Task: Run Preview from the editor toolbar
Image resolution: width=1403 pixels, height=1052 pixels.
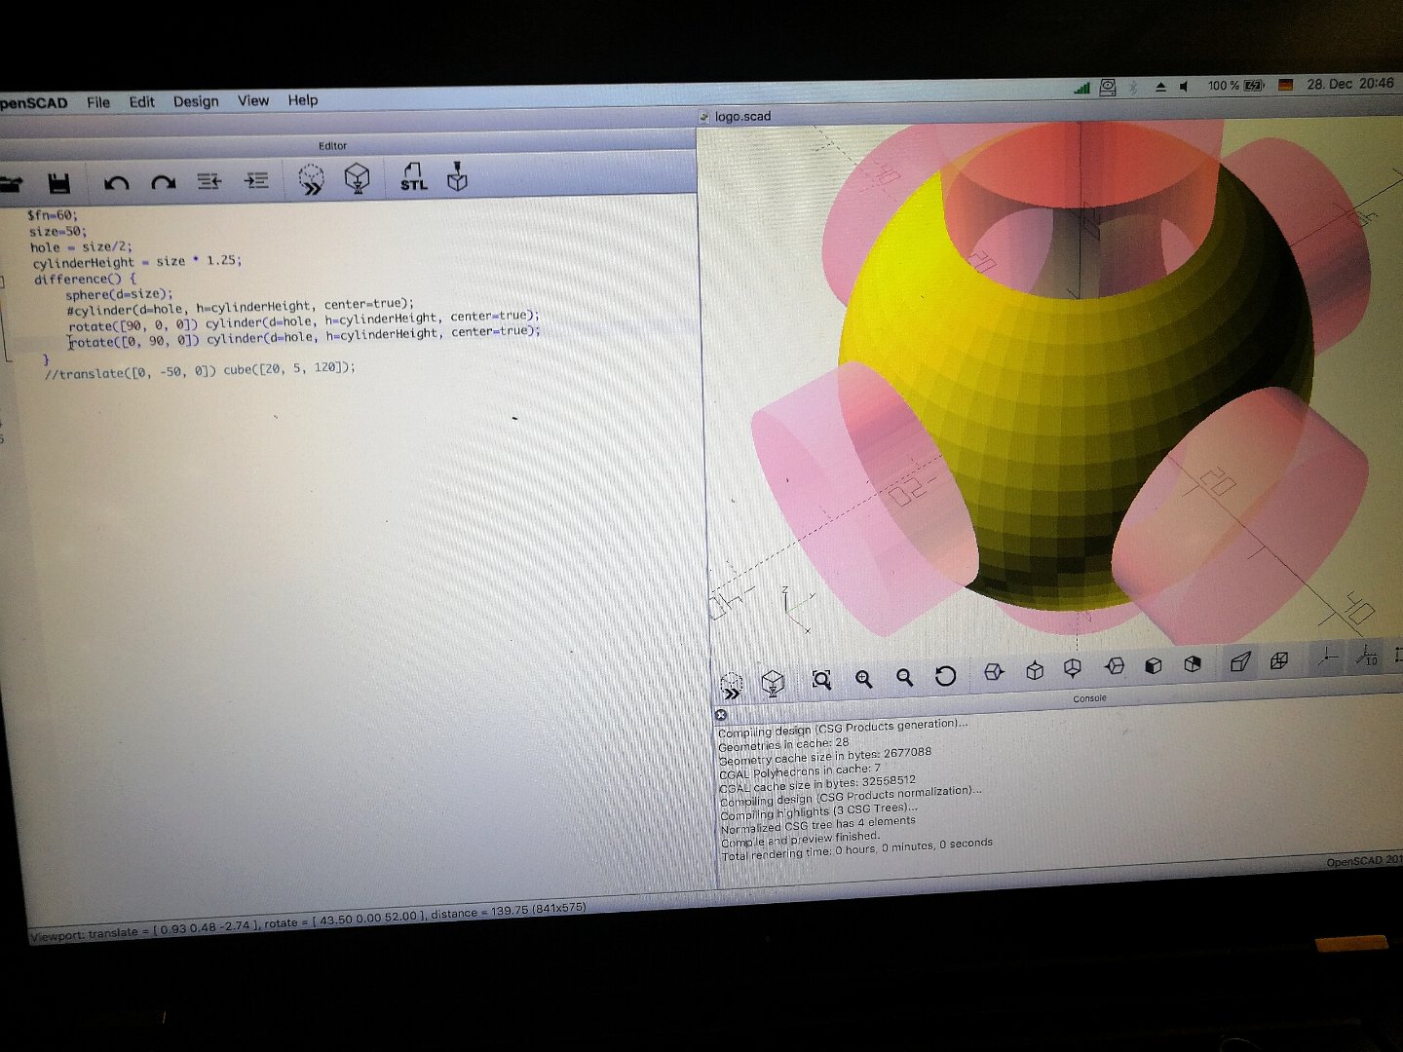Action: click(311, 179)
